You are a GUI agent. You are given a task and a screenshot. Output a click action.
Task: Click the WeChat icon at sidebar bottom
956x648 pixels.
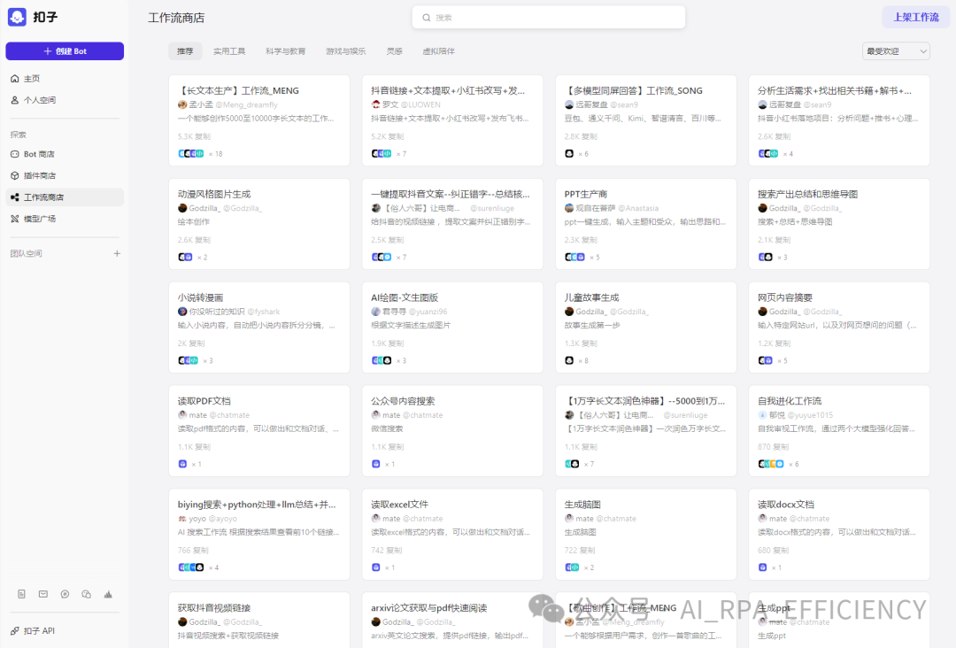pyautogui.click(x=86, y=594)
